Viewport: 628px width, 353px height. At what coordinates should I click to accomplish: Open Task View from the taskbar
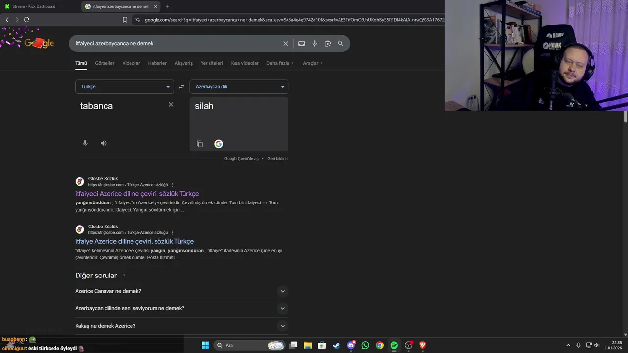click(293, 345)
